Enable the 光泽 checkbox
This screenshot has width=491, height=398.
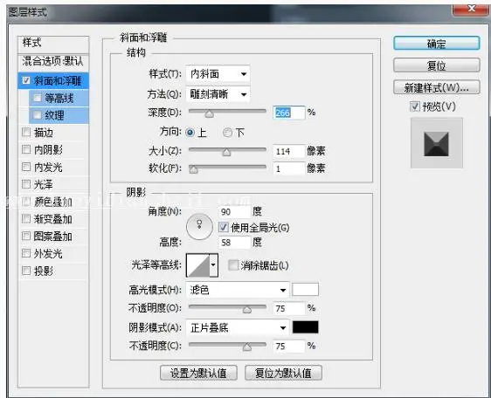click(x=26, y=184)
